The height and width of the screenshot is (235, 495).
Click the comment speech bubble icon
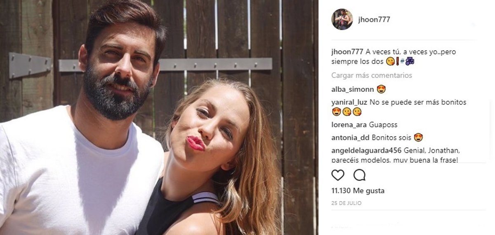359,175
